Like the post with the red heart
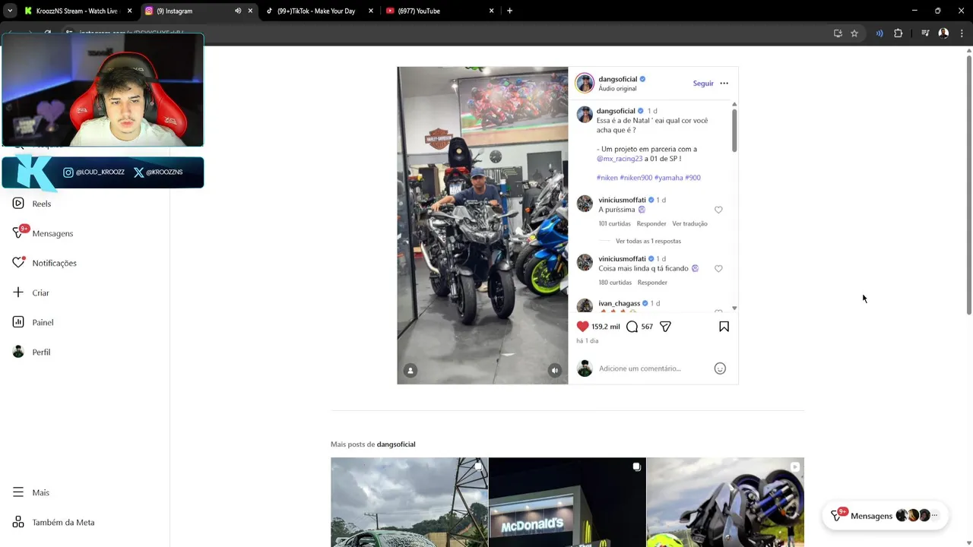 point(582,327)
